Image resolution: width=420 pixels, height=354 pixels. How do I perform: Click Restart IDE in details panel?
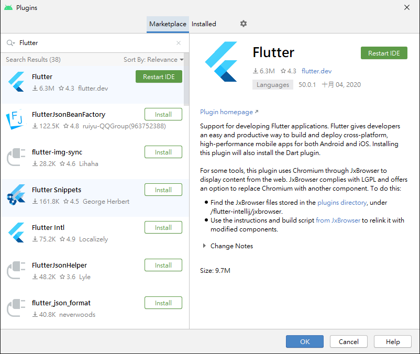[384, 53]
